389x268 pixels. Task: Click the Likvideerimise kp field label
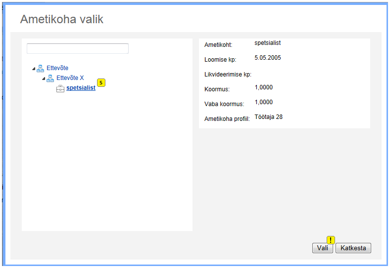point(228,75)
